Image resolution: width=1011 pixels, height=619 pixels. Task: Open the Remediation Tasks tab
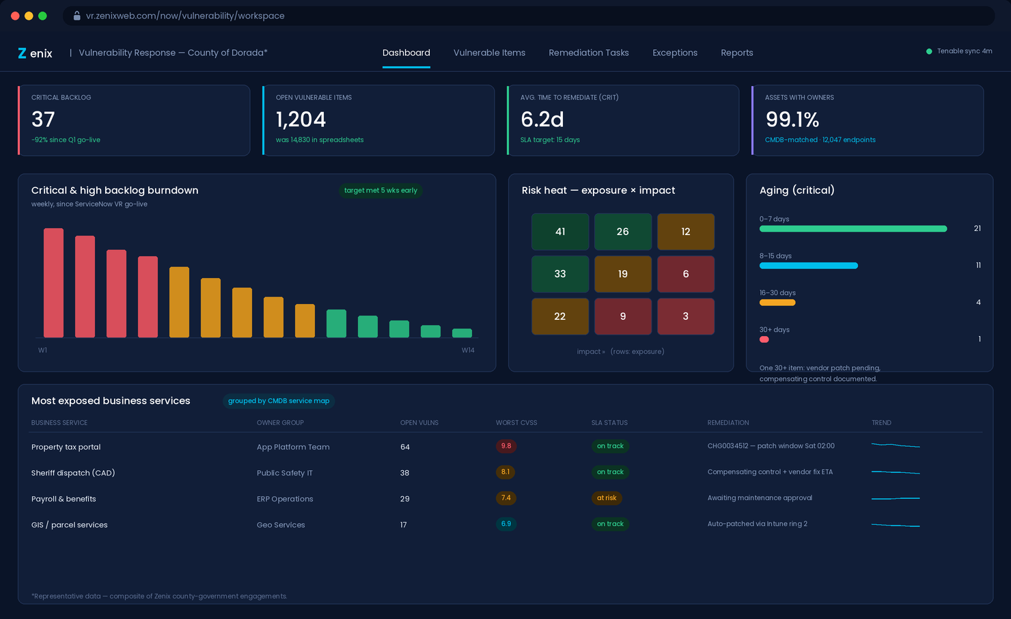pyautogui.click(x=589, y=53)
